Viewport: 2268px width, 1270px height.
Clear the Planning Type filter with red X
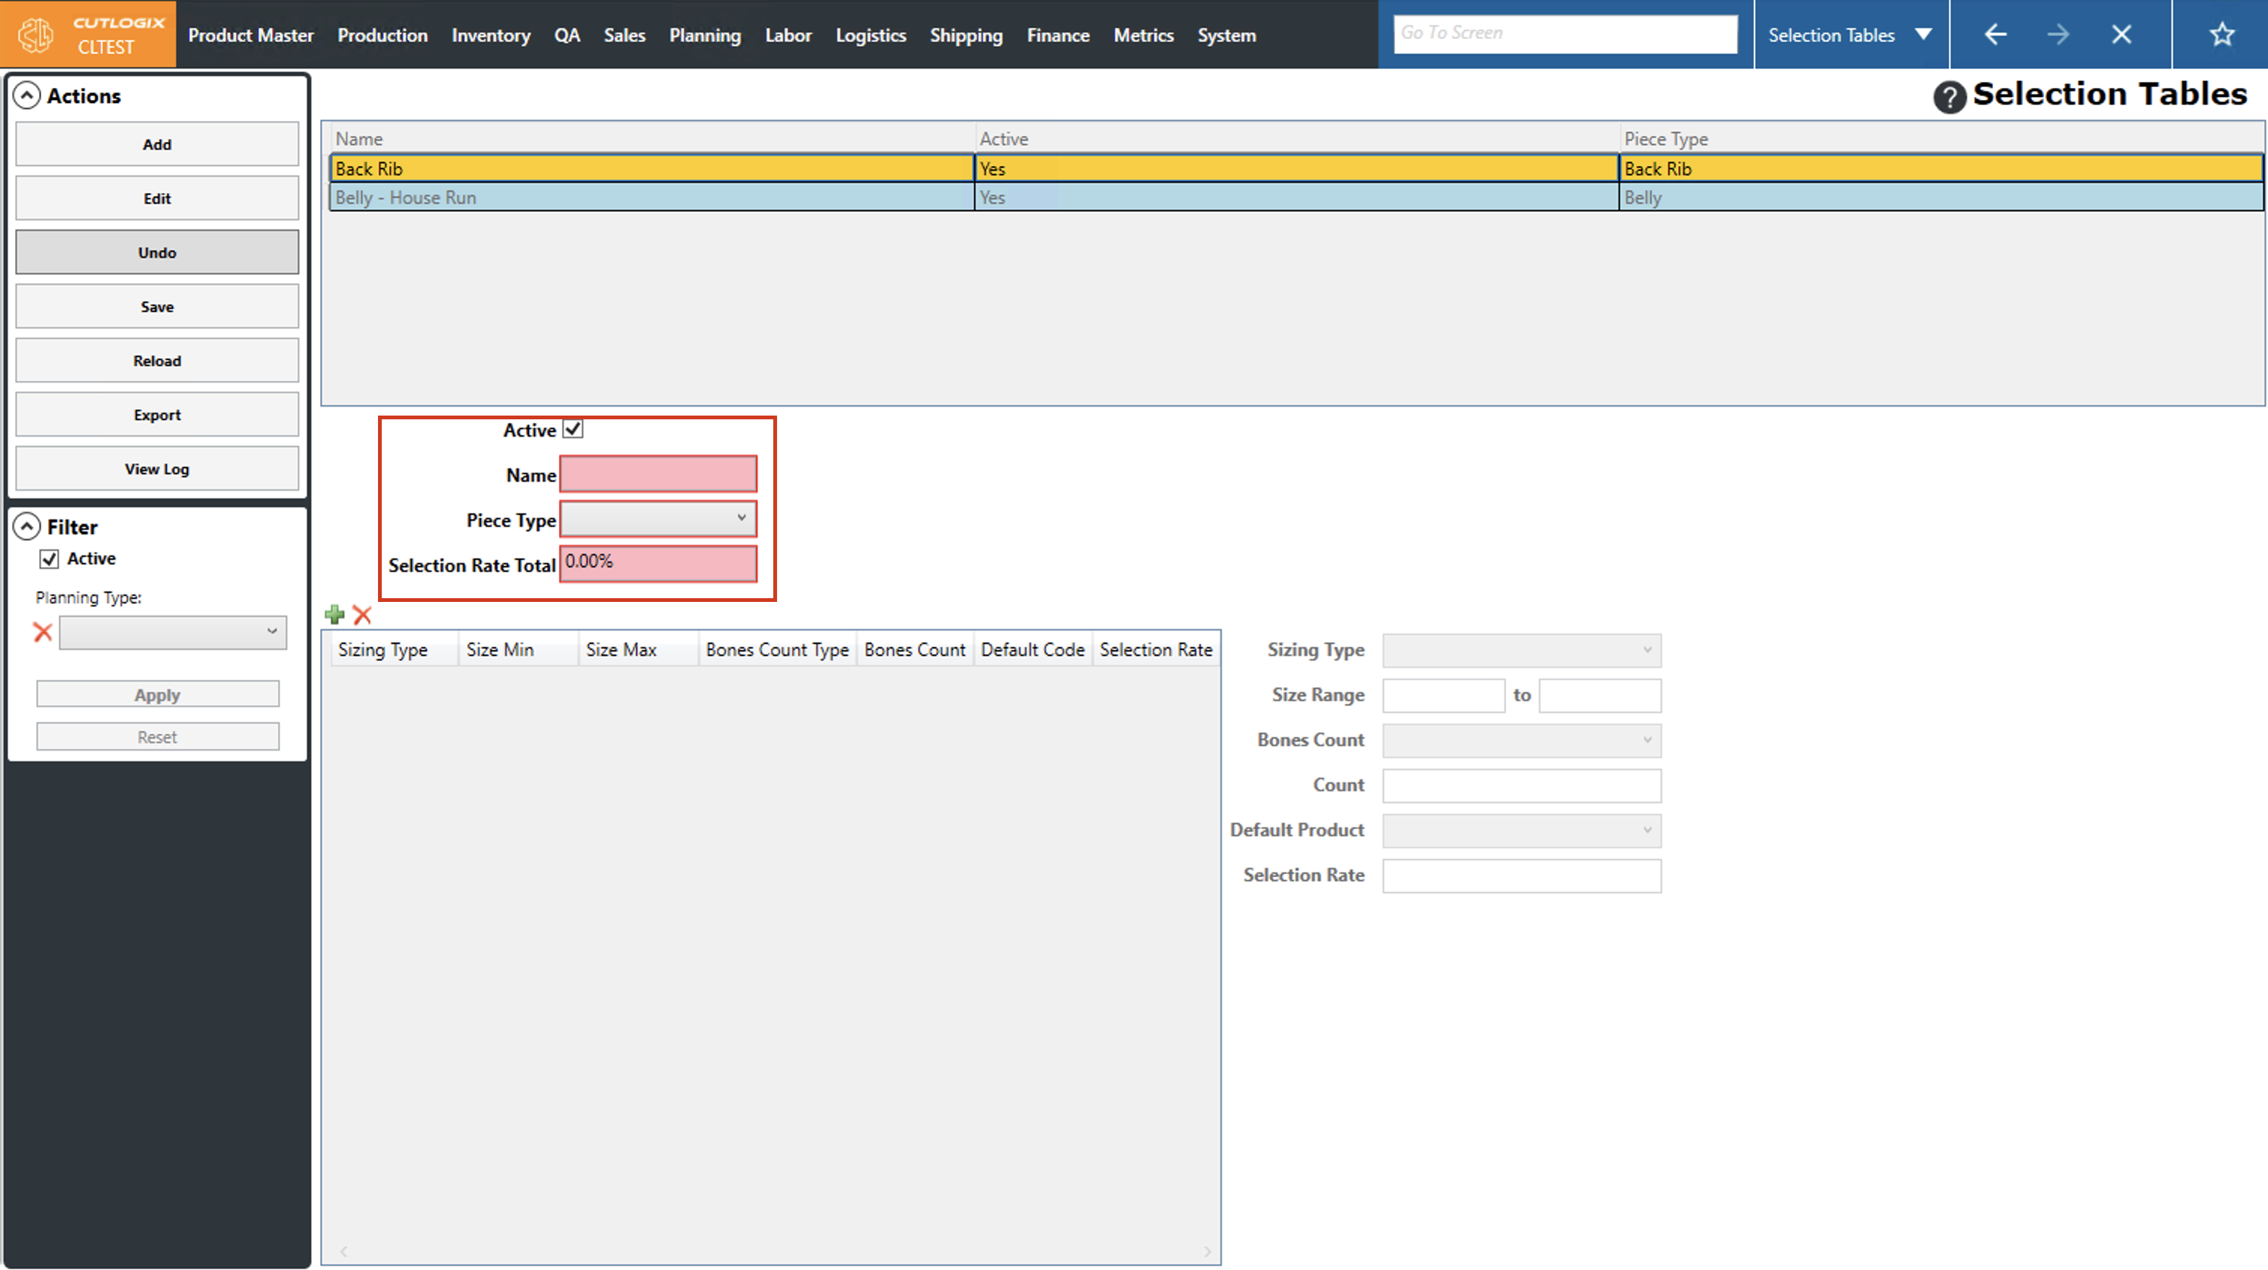coord(42,631)
